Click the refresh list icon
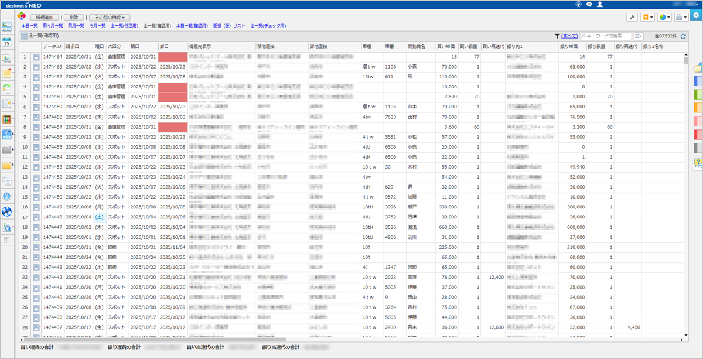This screenshot has width=703, height=359. pyautogui.click(x=683, y=36)
